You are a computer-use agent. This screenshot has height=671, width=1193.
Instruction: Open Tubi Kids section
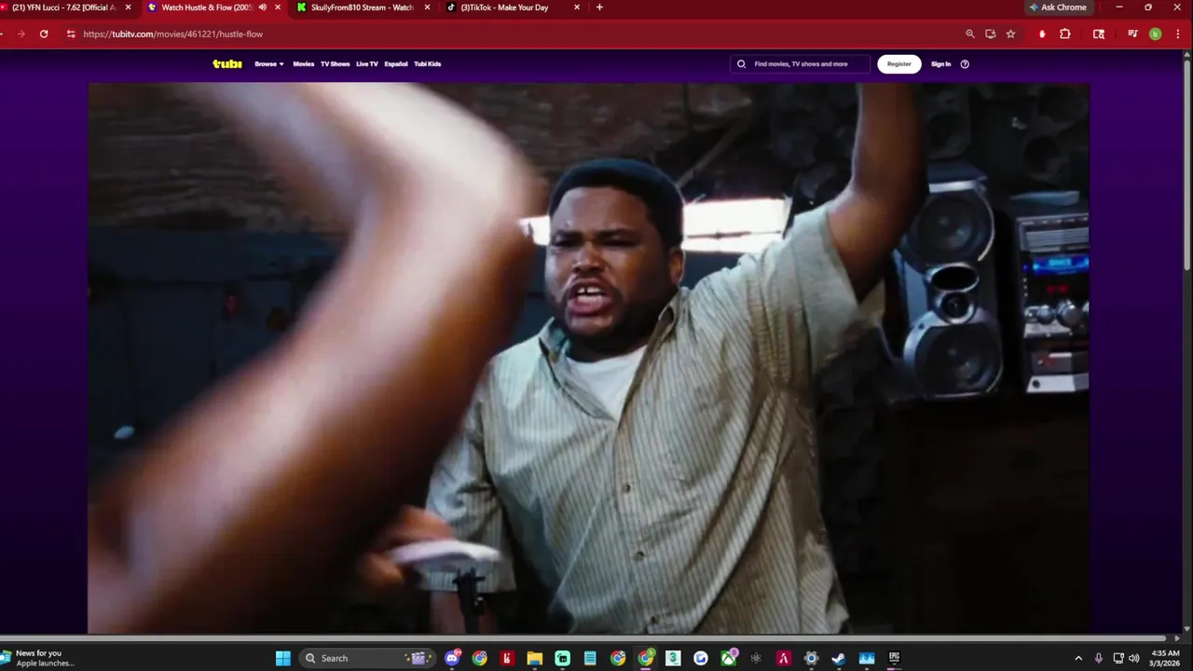[x=428, y=64]
